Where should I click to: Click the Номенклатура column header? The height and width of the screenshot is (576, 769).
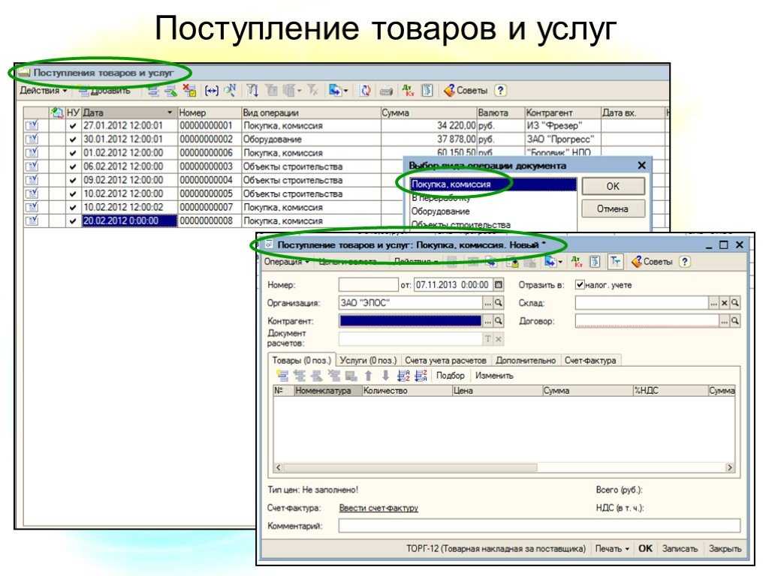327,391
